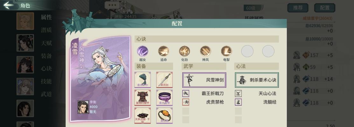The height and width of the screenshot is (127, 354).
Task: Select the 越女 heart skill icon
Action: [x=143, y=51]
